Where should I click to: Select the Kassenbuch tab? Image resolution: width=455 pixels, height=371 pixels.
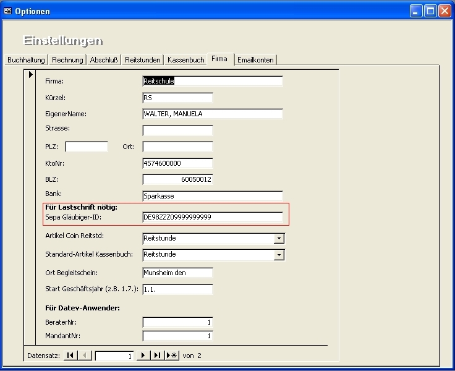(x=185, y=60)
